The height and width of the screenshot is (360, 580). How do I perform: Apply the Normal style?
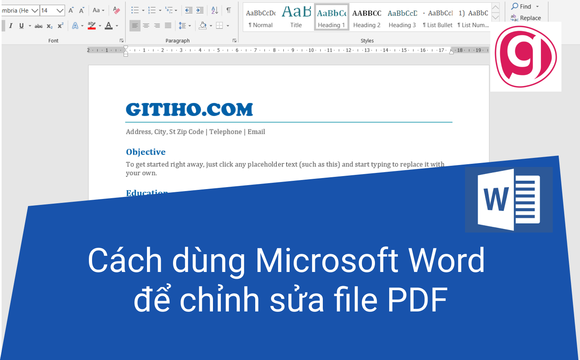pos(261,17)
